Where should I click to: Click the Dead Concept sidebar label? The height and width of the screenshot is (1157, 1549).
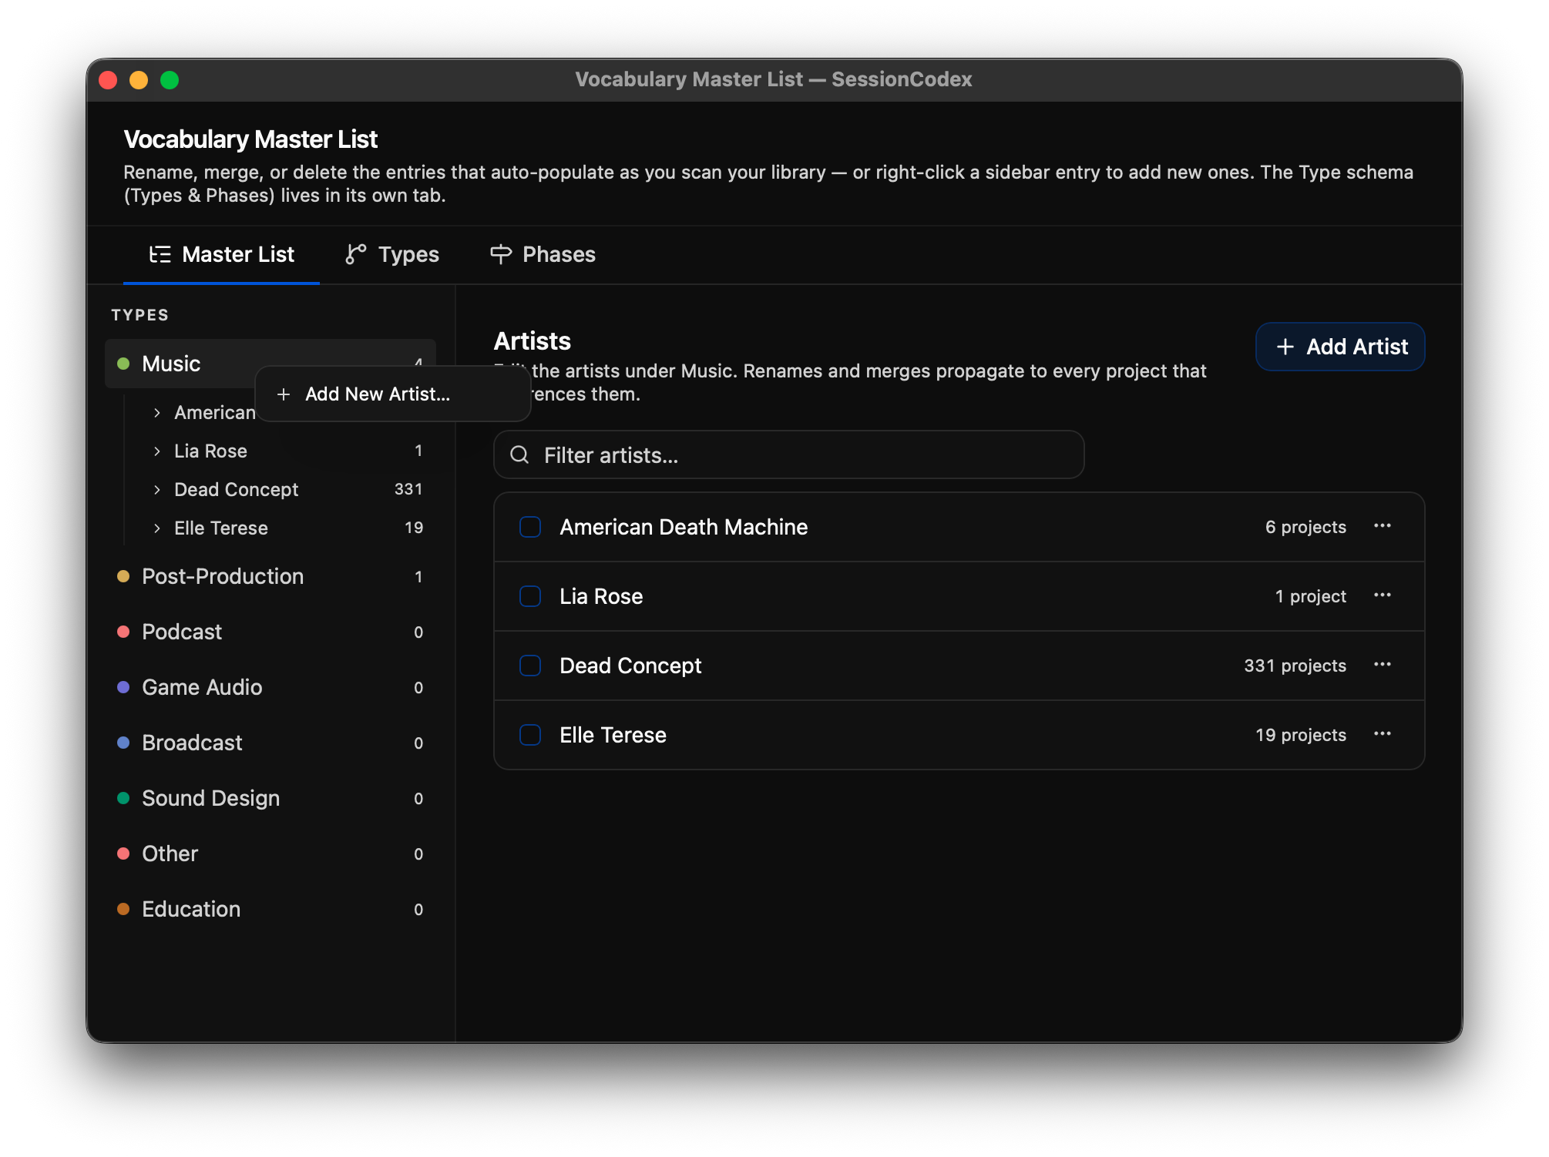click(236, 490)
